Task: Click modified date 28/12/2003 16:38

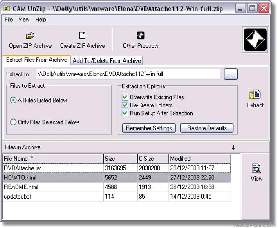Action: pos(193,187)
